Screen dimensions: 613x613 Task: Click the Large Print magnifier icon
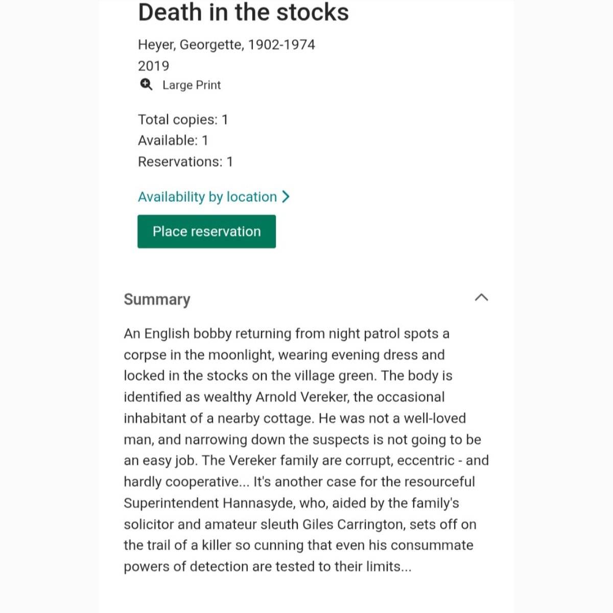[146, 84]
